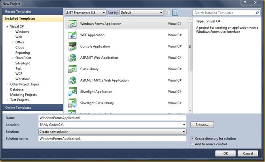The image size is (265, 162).
Task: Select Web under Visual C#
Action: tap(19, 37)
